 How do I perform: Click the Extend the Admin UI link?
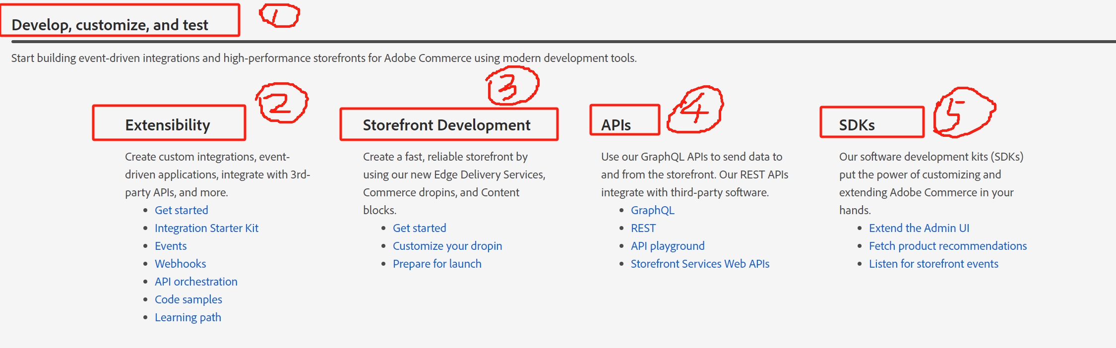point(919,228)
